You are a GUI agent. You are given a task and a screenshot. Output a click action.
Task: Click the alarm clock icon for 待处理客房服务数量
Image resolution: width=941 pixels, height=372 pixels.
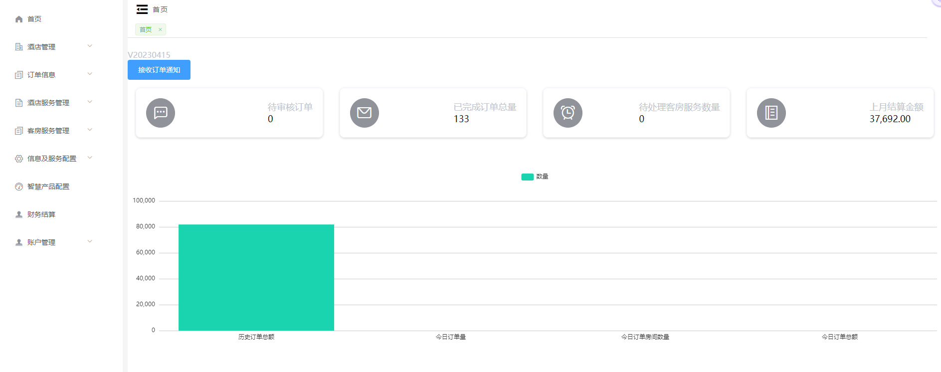point(568,113)
